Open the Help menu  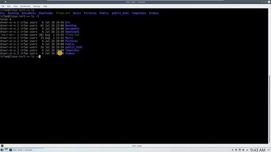click(x=45, y=6)
